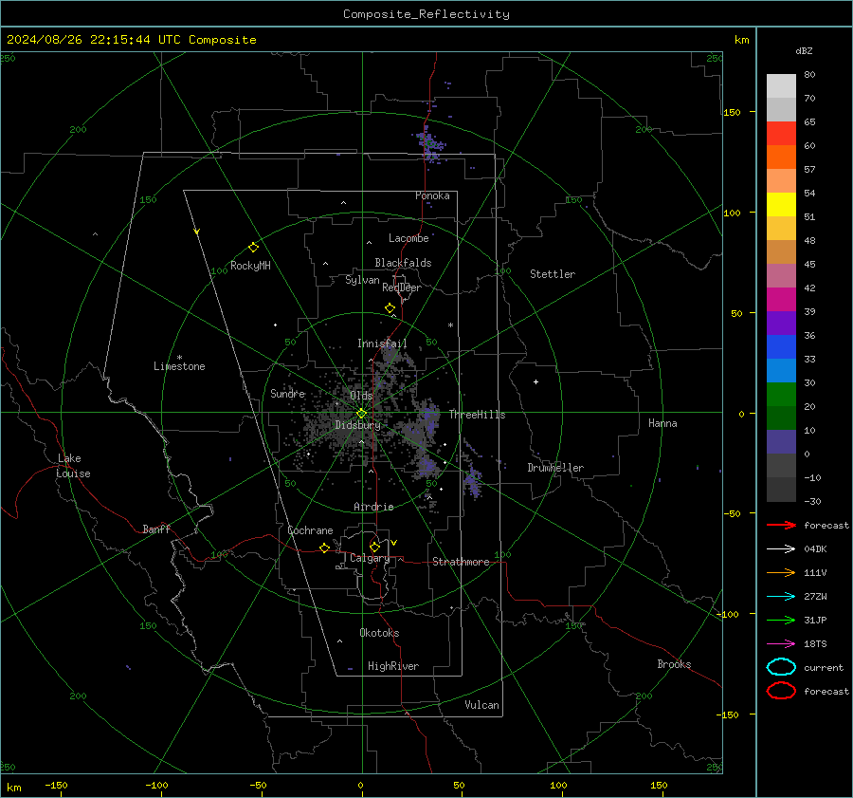This screenshot has height=798, width=853.
Task: Click the Innisfail city label
Action: [x=382, y=343]
